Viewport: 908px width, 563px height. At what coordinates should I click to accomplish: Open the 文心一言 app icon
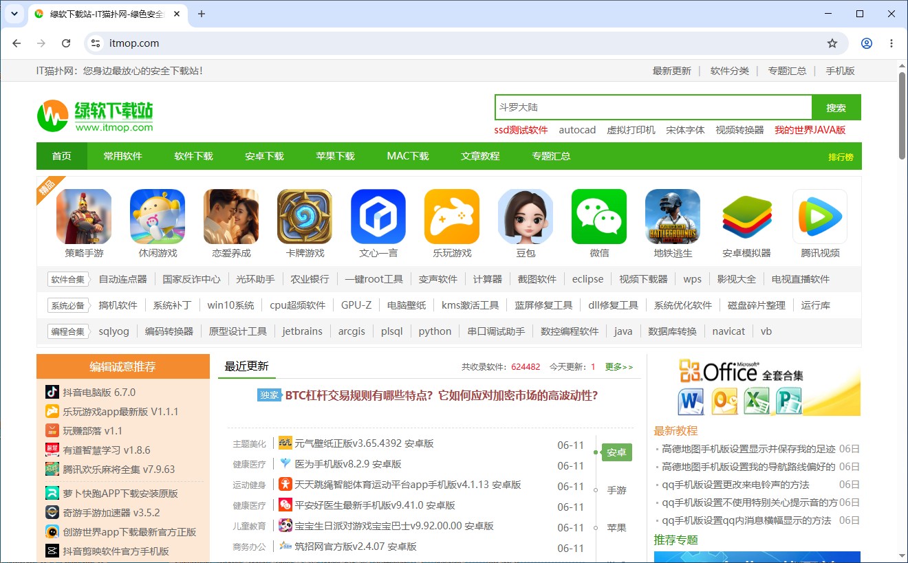378,217
